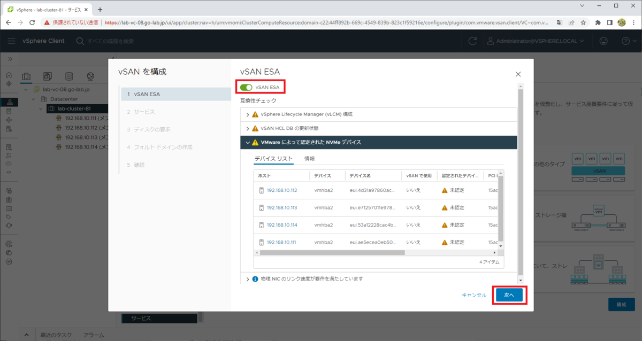Click the browser address bar URL
This screenshot has width=642, height=341.
[x=326, y=22]
